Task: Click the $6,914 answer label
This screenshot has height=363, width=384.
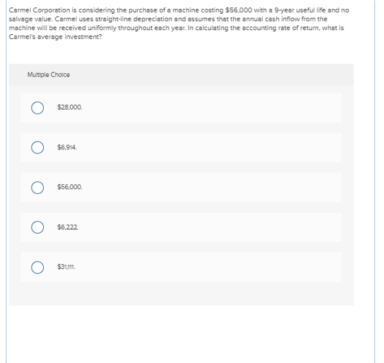Action: 67,147
